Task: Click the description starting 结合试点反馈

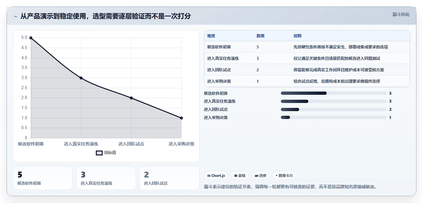Action: pyautogui.click(x=337, y=81)
